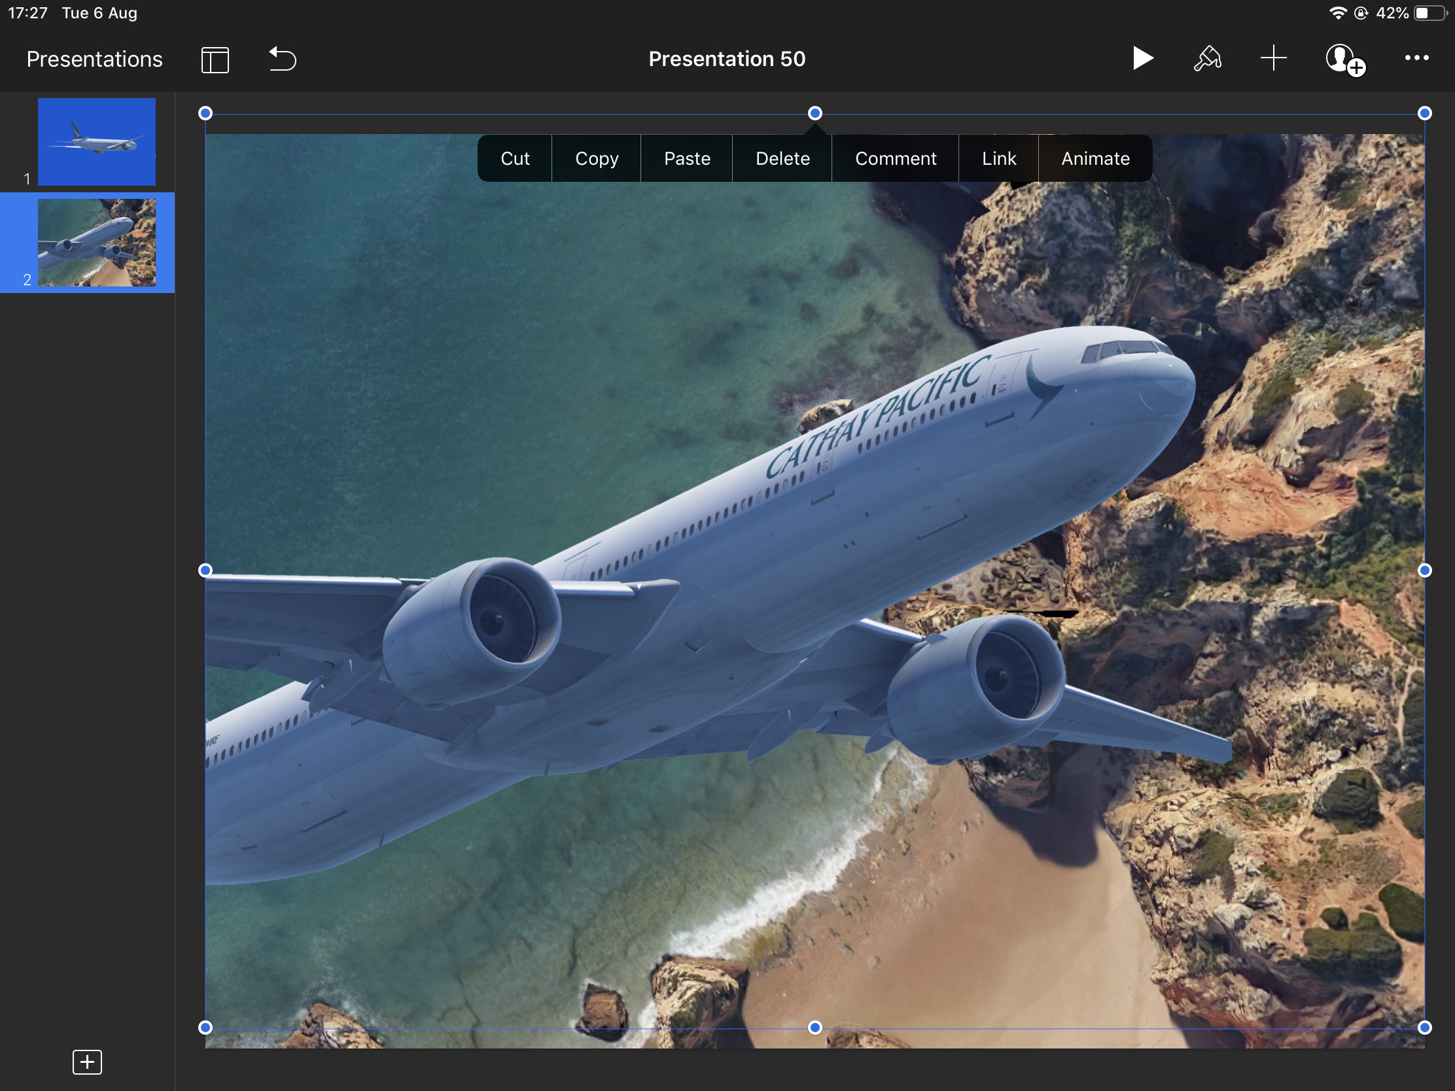Viewport: 1455px width, 1091px height.
Task: Choose Cut from the context menu
Action: (514, 158)
